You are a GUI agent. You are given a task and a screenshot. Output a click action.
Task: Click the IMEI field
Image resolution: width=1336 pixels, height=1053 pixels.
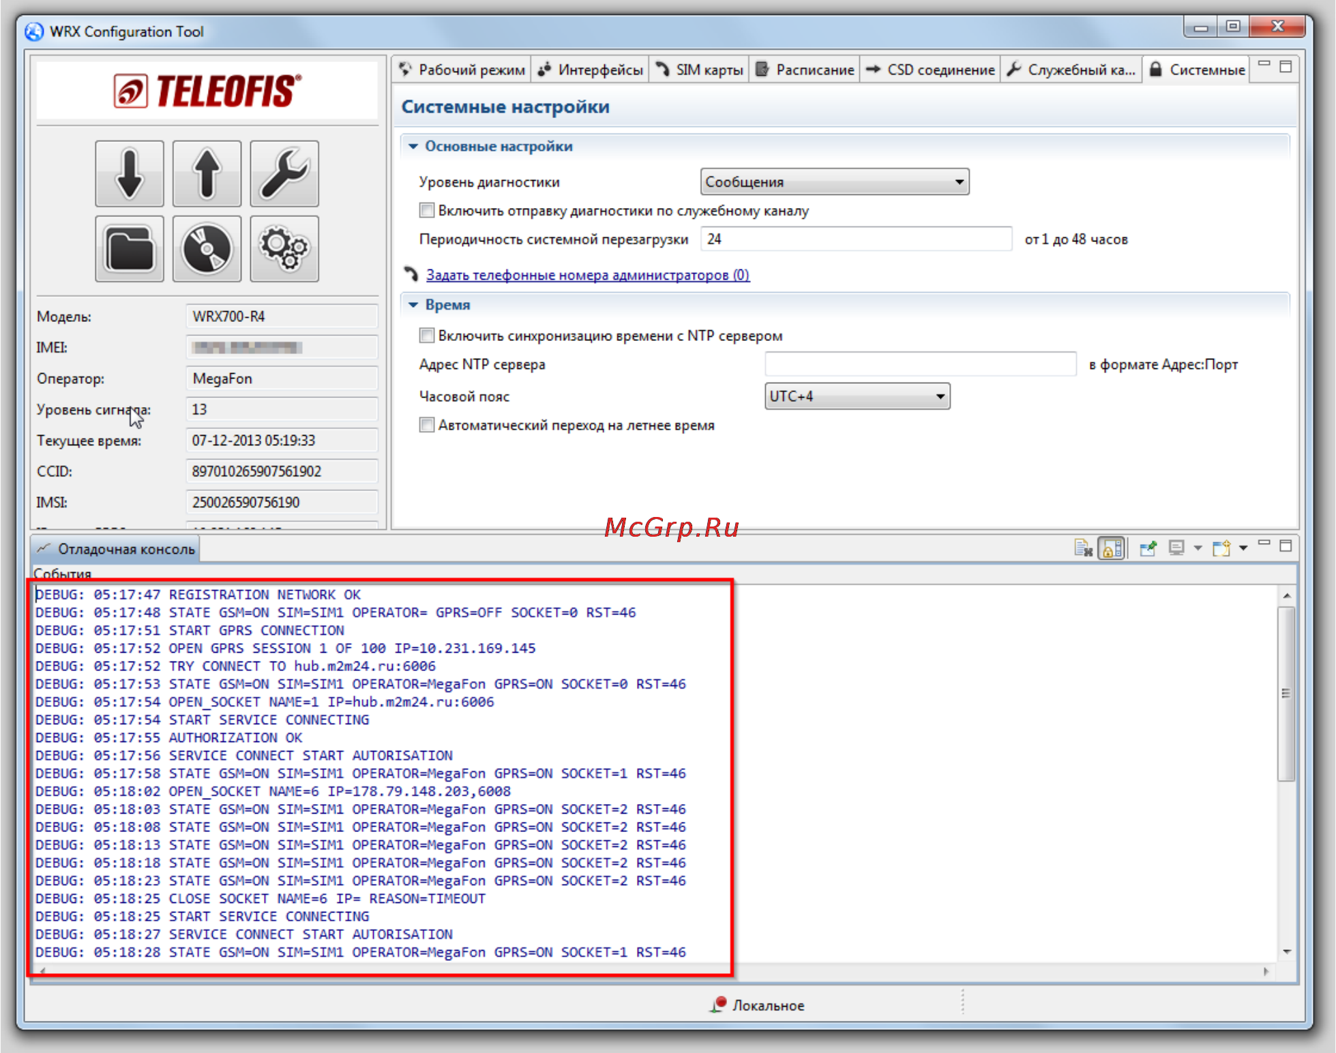[x=282, y=347]
